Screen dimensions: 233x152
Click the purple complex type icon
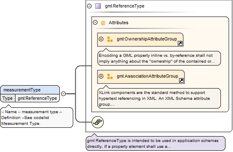98,6
